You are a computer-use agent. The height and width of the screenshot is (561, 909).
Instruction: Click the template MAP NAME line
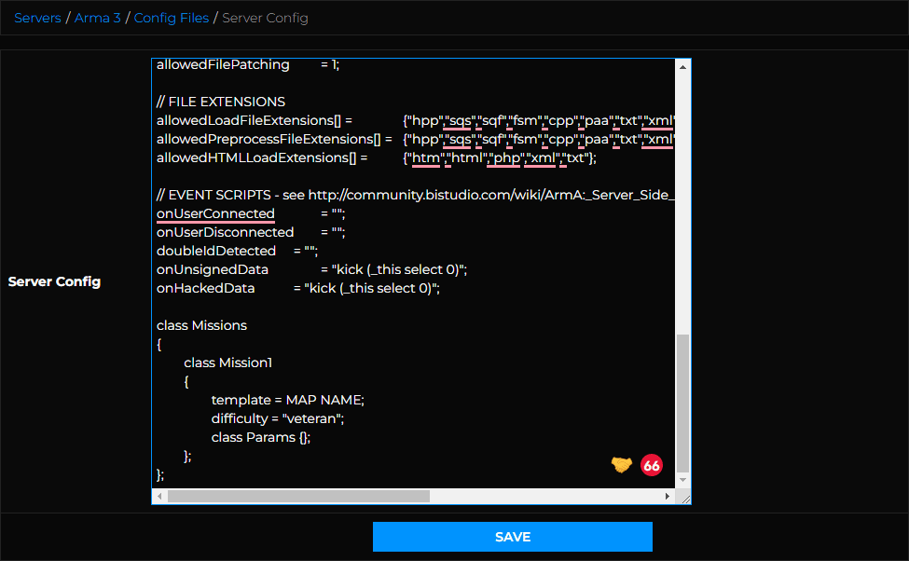point(287,399)
